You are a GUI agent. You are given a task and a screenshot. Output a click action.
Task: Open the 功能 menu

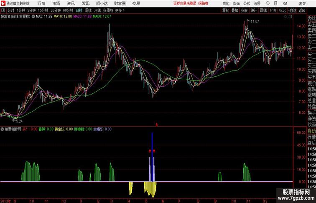pos(226,3)
